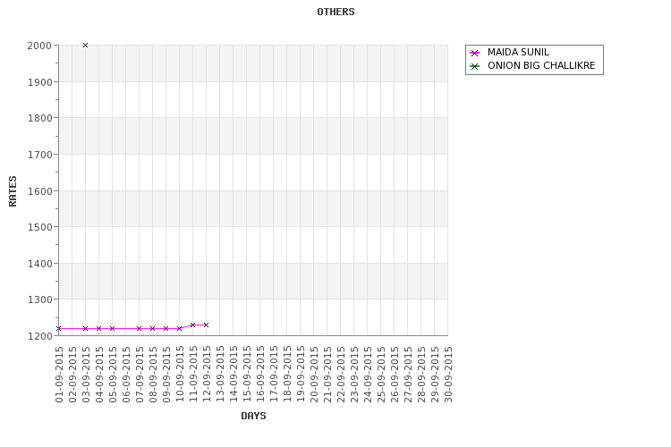The width and height of the screenshot is (671, 447).
Task: Click the MAIDA SUNIL legend marker icon
Action: click(475, 53)
